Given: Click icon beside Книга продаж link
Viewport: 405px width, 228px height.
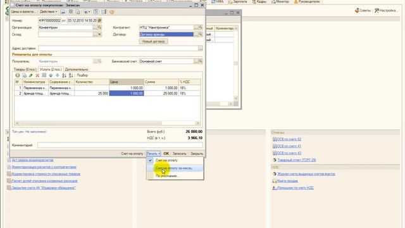Looking at the screenshot, I should 275,181.
